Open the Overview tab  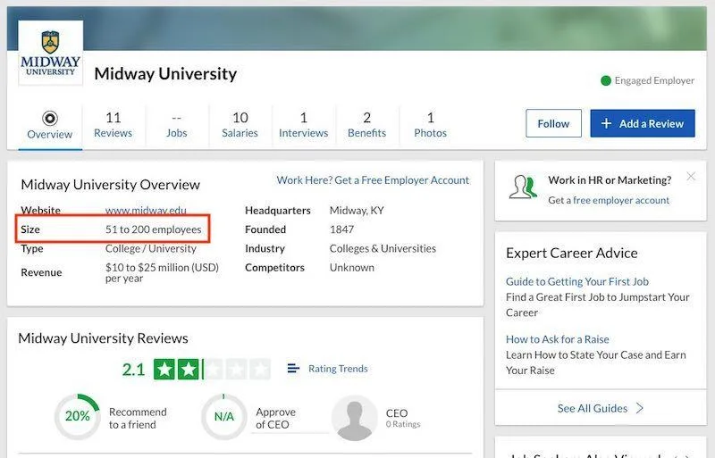pos(50,125)
